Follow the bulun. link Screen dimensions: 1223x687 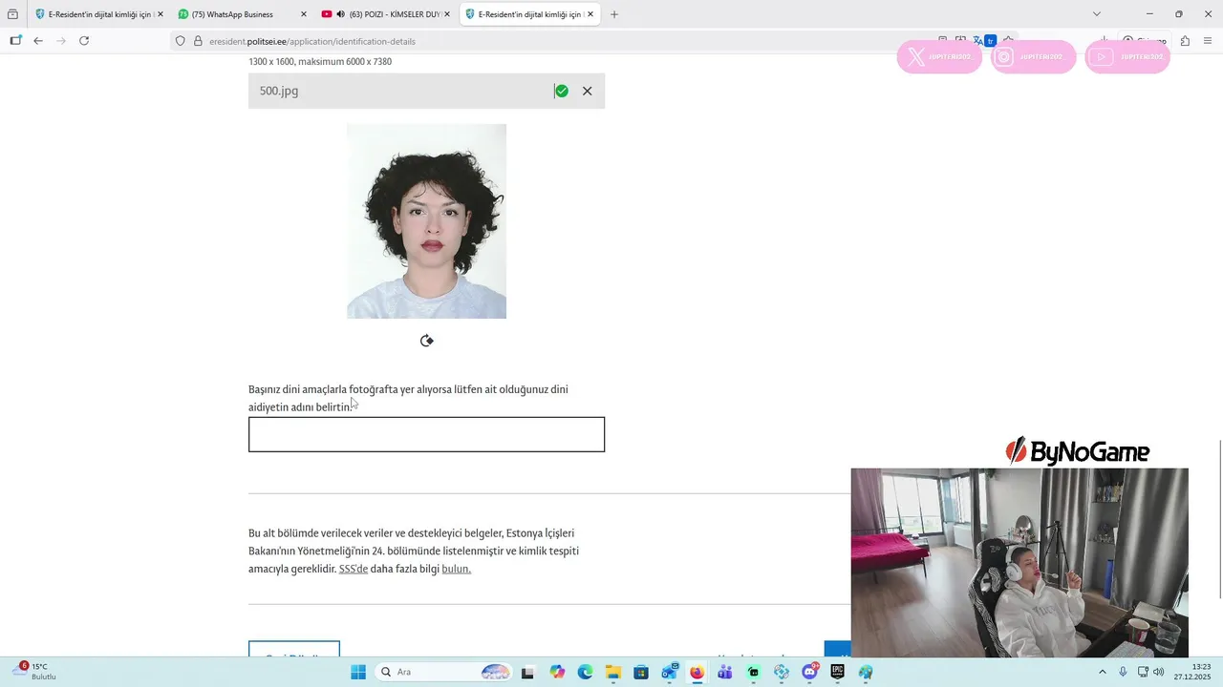pyautogui.click(x=456, y=569)
